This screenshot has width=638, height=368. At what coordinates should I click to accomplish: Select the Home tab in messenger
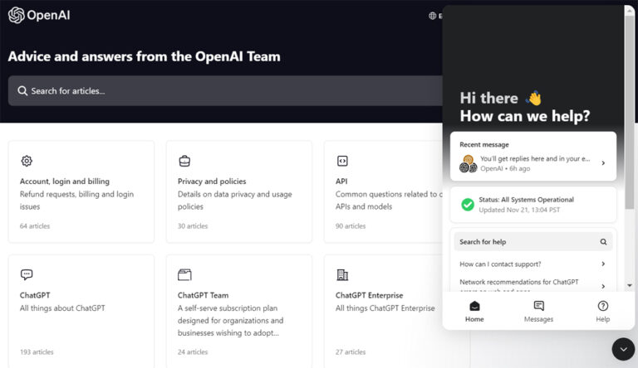point(474,312)
